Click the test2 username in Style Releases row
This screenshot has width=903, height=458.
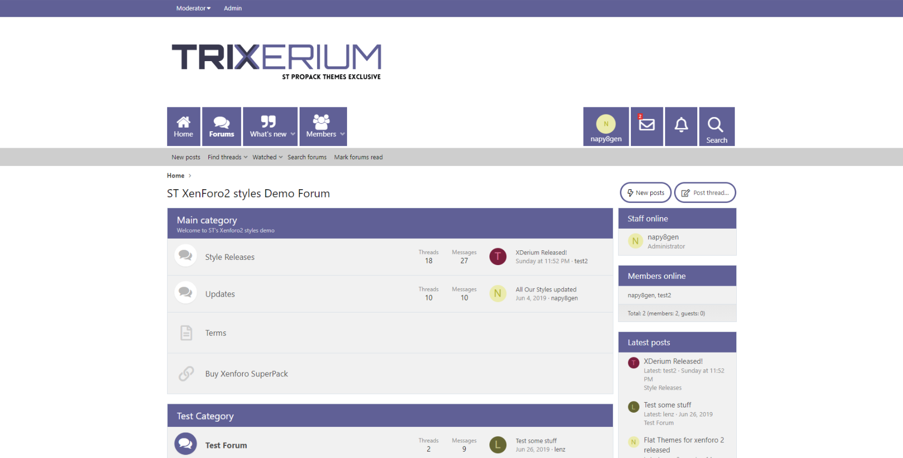(x=581, y=261)
